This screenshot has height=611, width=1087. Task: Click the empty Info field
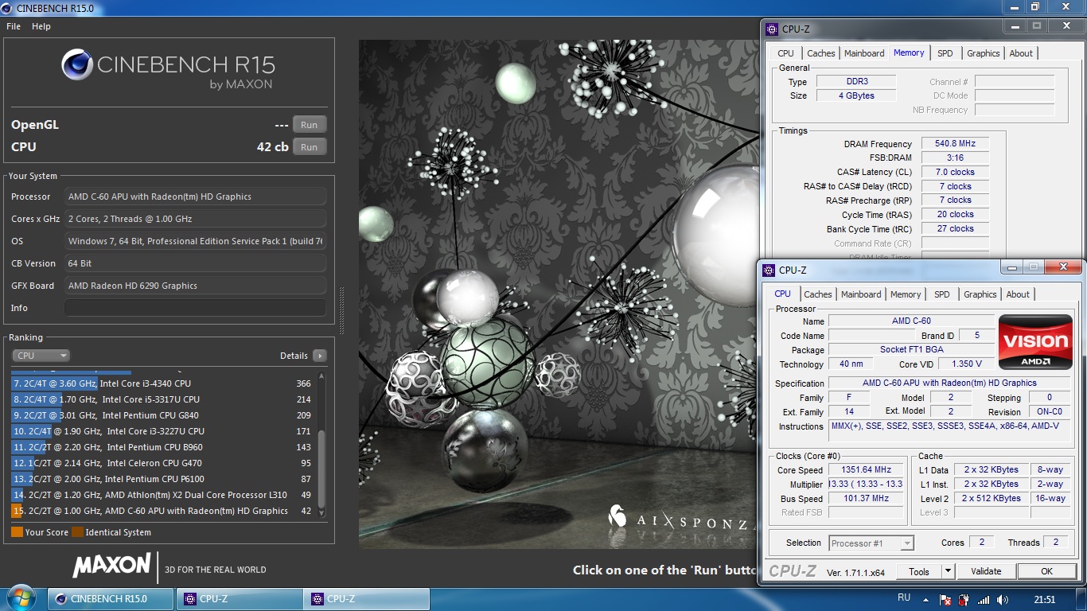(195, 308)
